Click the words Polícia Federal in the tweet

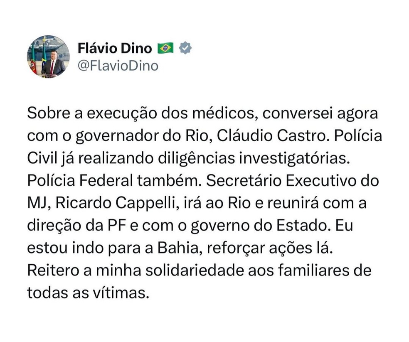pos(80,181)
